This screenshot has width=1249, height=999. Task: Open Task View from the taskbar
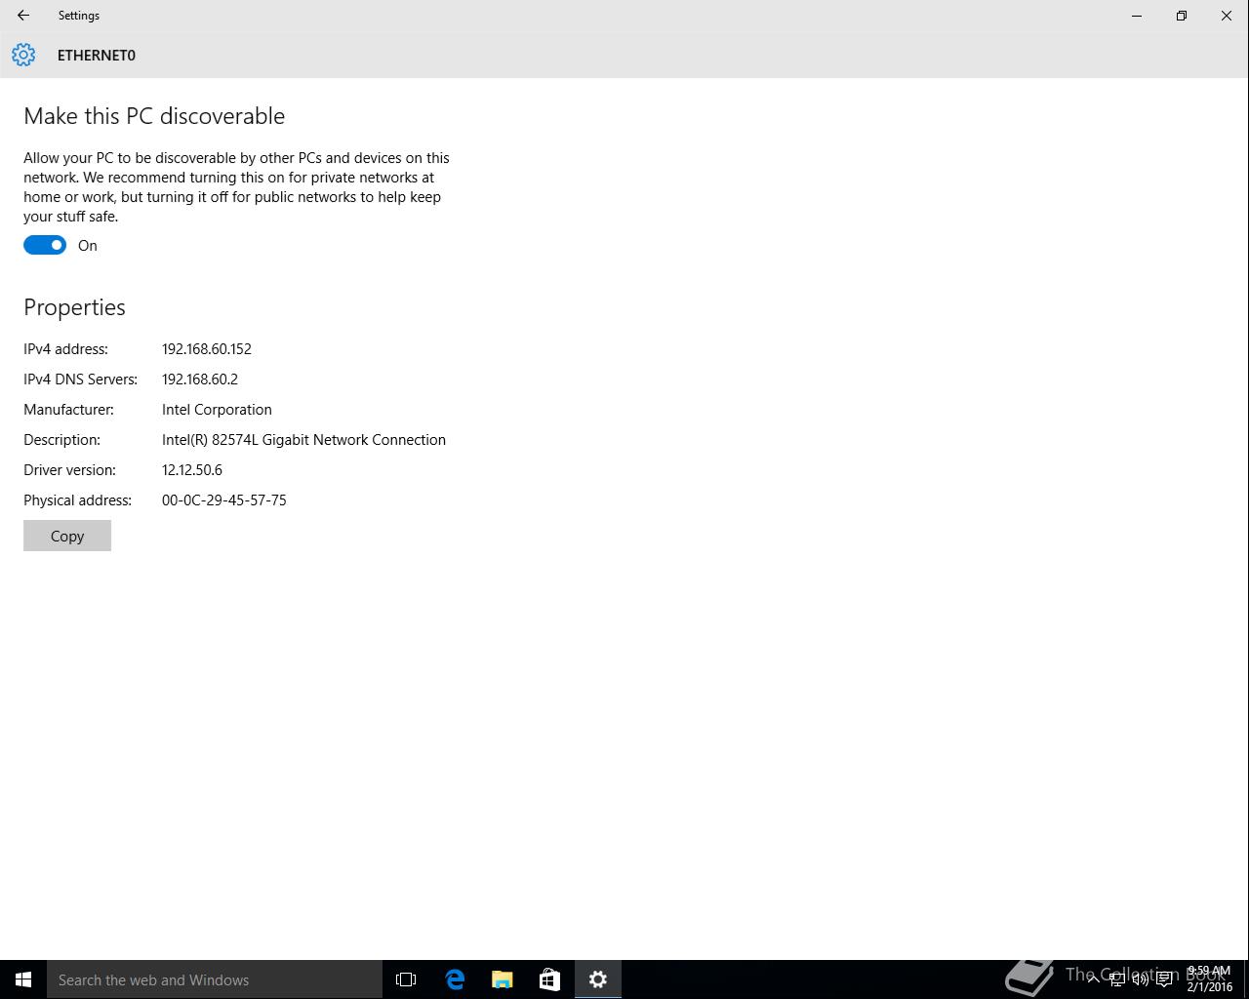(x=406, y=979)
